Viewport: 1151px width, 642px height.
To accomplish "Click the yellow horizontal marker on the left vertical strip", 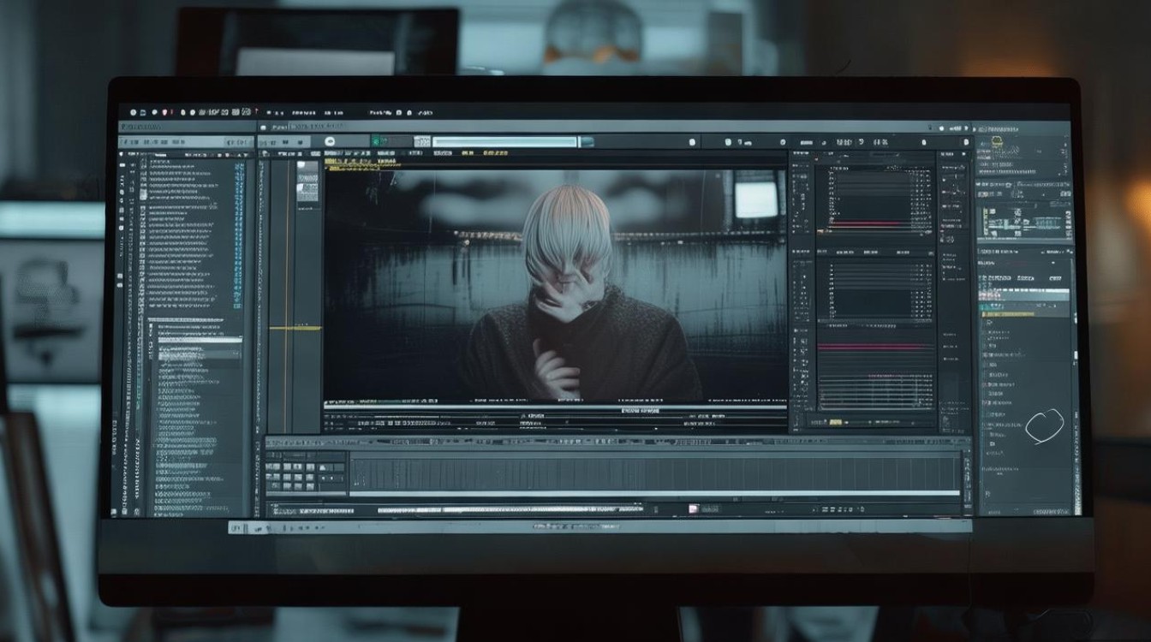I will (x=295, y=328).
